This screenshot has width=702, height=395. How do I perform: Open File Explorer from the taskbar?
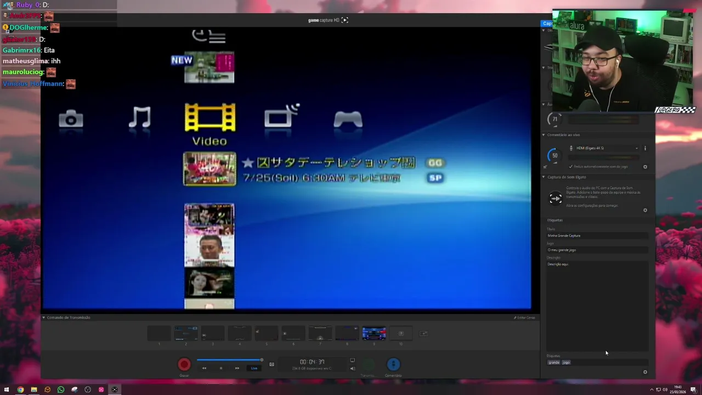point(34,390)
